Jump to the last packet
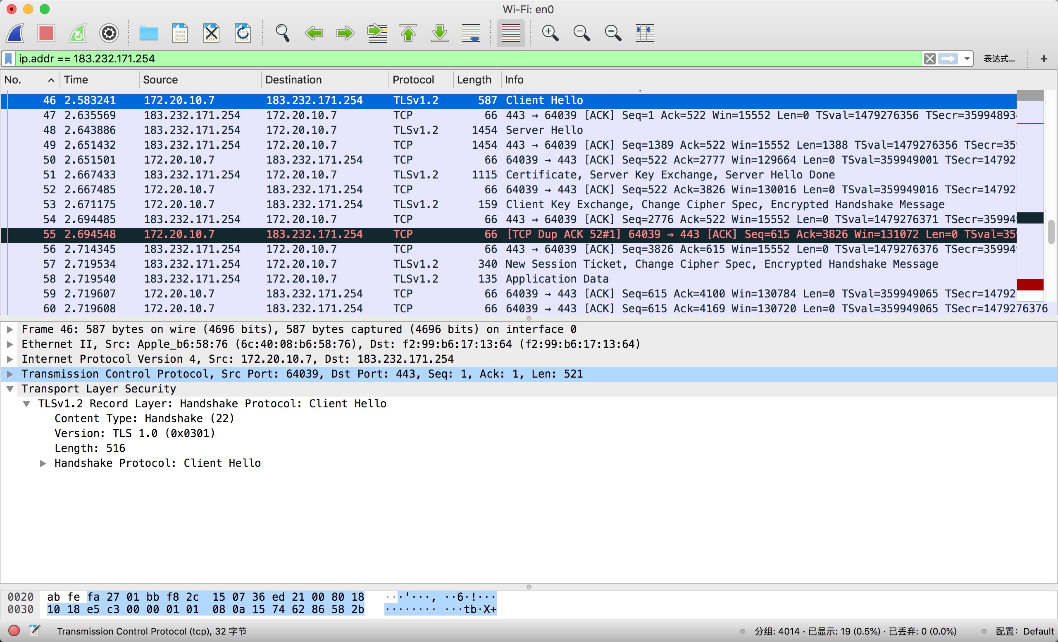1058x642 pixels. 440,33
